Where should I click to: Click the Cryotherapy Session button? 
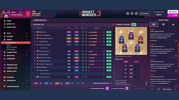[x=98, y=88]
